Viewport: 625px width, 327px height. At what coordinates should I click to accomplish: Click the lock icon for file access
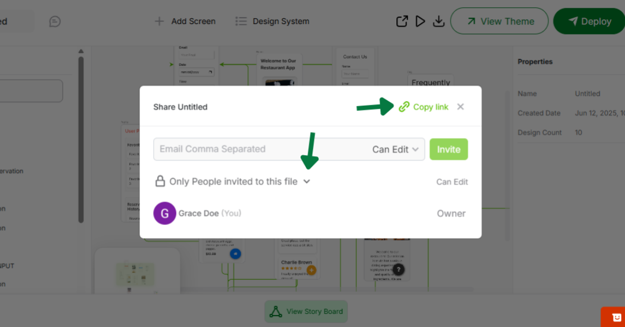point(160,181)
